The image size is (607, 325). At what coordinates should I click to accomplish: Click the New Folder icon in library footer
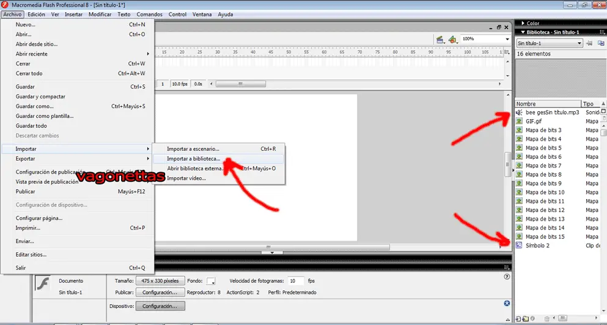click(x=525, y=319)
